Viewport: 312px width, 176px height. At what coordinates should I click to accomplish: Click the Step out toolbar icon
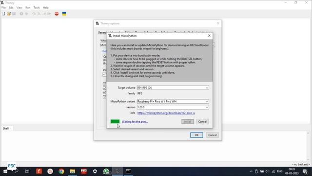pos(44,14)
